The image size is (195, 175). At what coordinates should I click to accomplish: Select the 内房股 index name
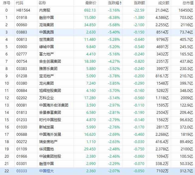tap(45, 10)
